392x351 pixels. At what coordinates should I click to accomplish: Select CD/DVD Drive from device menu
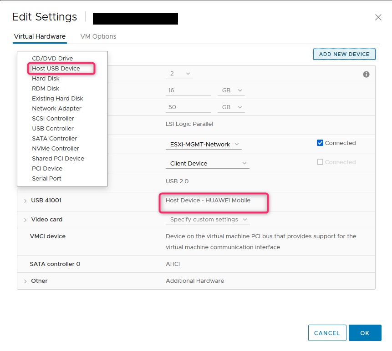[x=52, y=59]
